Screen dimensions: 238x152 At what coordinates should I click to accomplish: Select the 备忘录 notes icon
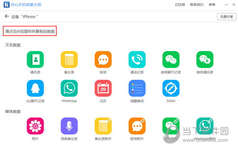[x=69, y=59]
